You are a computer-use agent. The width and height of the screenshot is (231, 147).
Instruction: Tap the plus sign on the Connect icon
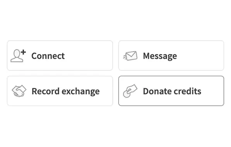(x=23, y=52)
